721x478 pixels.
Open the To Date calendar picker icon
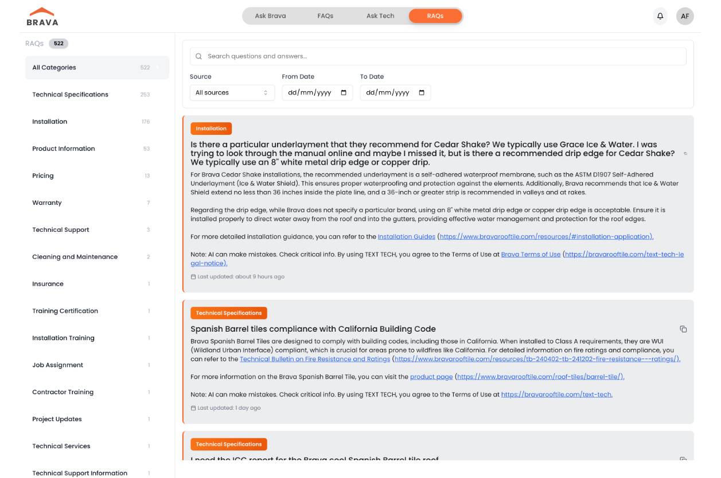pyautogui.click(x=422, y=93)
